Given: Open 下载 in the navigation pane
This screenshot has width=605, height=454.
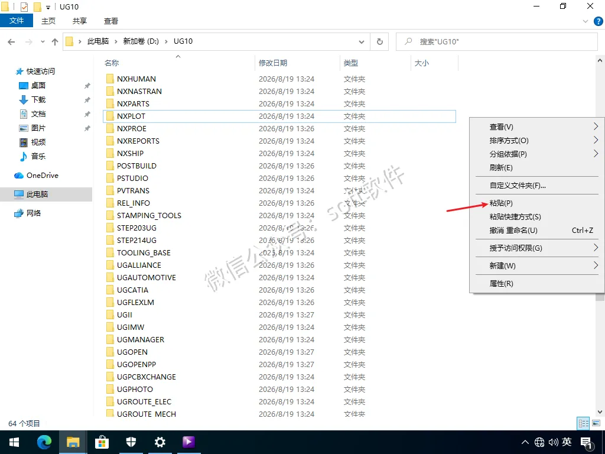Looking at the screenshot, I should coord(38,99).
